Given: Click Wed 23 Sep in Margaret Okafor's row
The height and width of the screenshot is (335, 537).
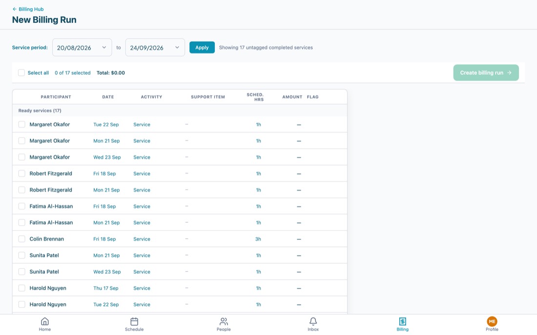Looking at the screenshot, I should click(x=107, y=158).
